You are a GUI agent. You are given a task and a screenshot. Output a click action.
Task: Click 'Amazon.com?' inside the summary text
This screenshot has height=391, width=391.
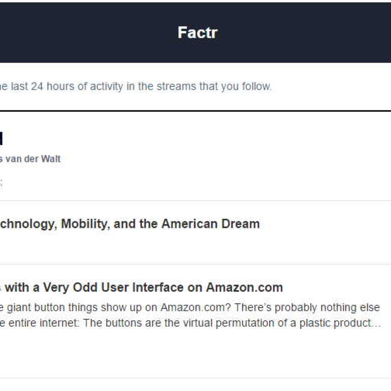(x=195, y=307)
